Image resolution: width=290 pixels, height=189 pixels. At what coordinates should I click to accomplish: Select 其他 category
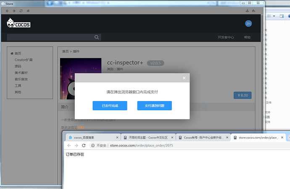click(x=18, y=92)
